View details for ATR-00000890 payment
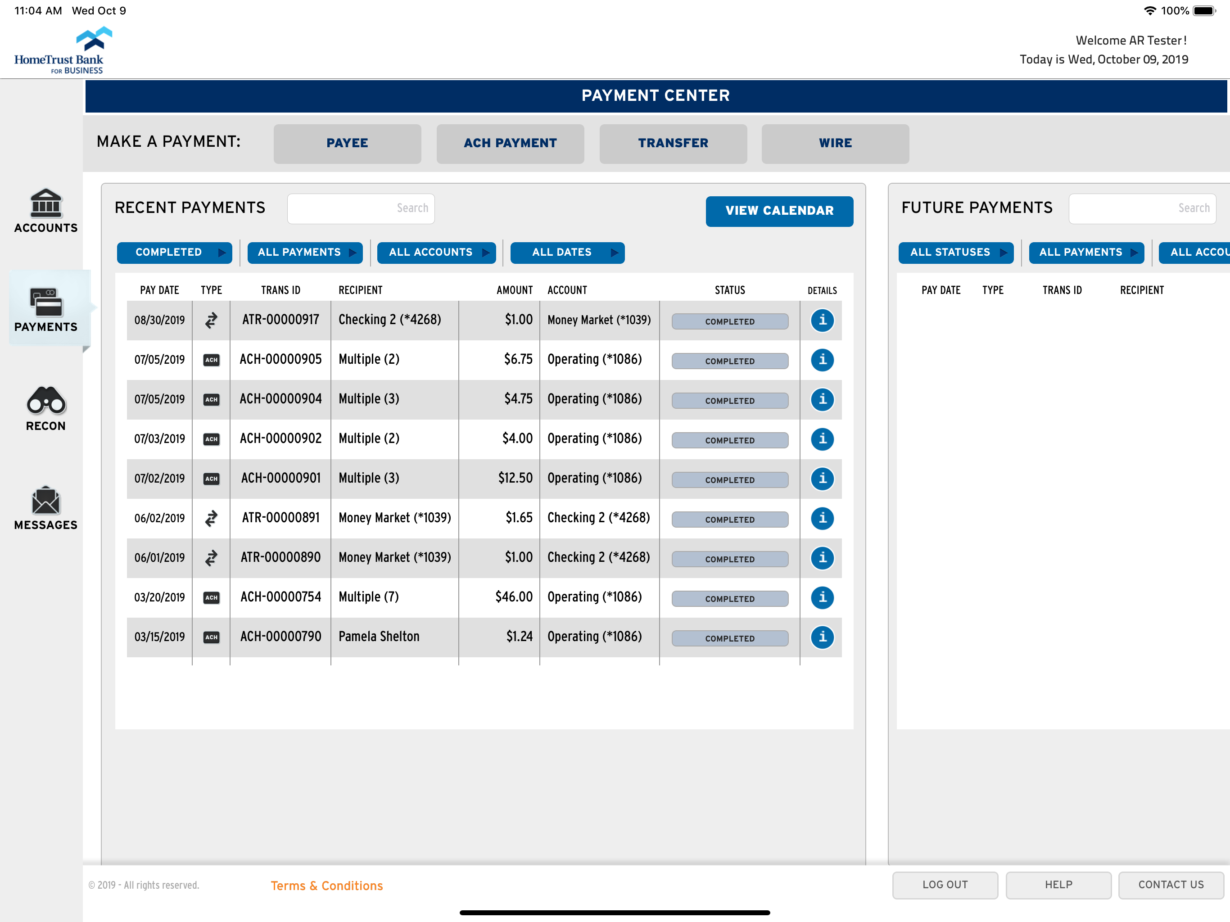The image size is (1230, 922). point(822,558)
